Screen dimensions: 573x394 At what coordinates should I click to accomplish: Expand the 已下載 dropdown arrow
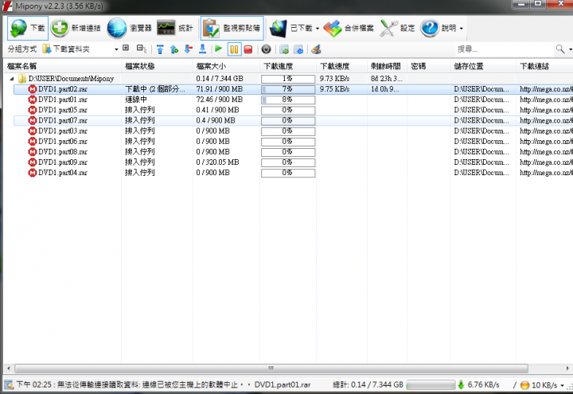(318, 29)
